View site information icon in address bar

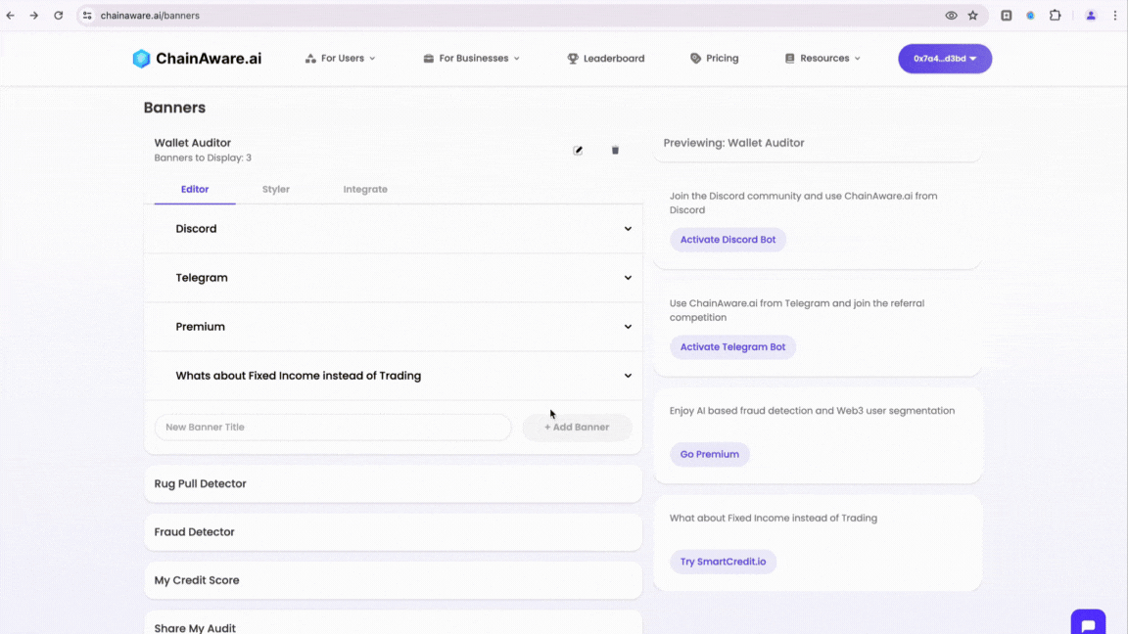[x=87, y=15]
